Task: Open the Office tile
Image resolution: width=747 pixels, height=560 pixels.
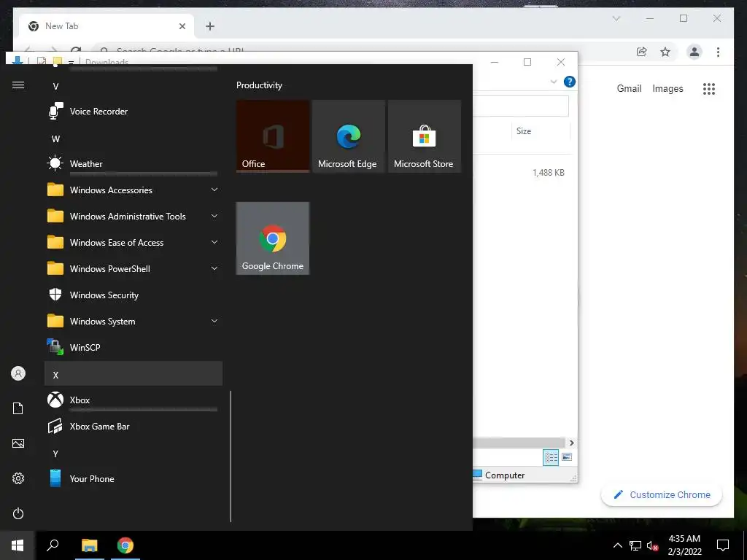Action: pos(273,136)
